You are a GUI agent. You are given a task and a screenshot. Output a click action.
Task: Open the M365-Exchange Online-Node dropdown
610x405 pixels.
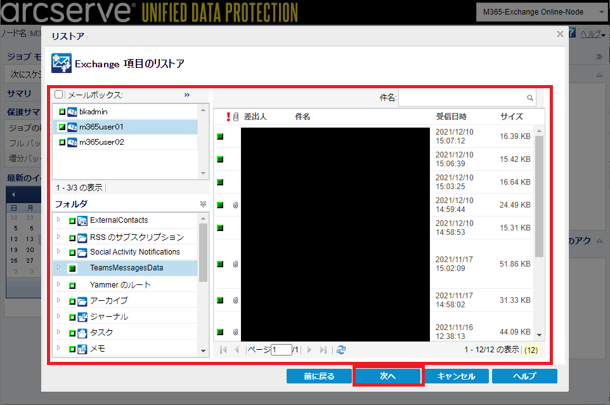pos(541,12)
